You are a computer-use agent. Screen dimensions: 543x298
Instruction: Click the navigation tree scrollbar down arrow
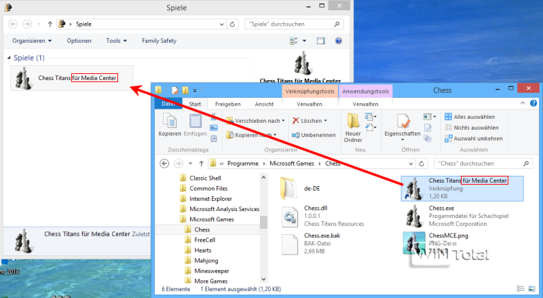point(263,279)
